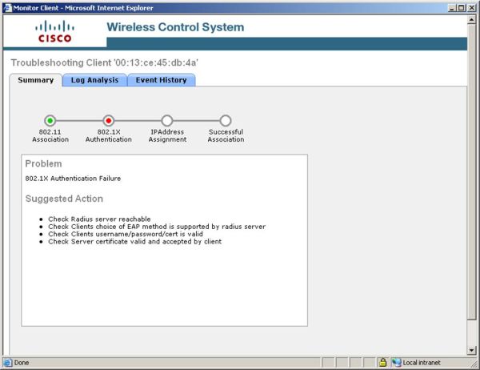Click the red 802.1X Authentication status indicator
Viewport: 480px width, 370px height.
click(x=108, y=120)
